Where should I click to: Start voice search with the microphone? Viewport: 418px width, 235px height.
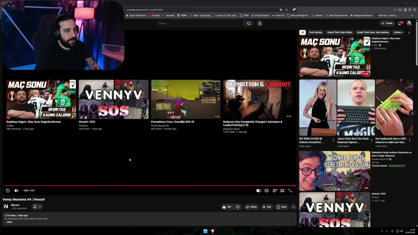click(260, 23)
